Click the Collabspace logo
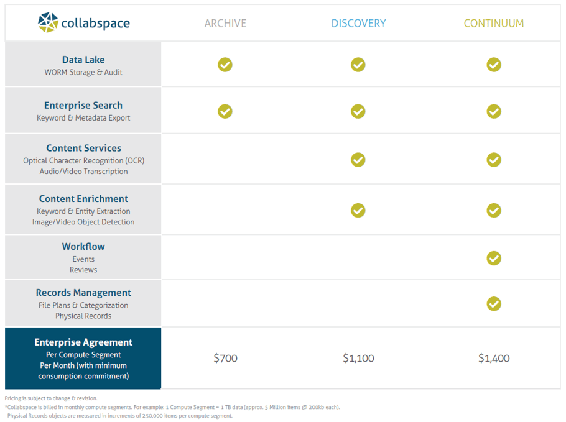The image size is (566, 422). pyautogui.click(x=84, y=23)
